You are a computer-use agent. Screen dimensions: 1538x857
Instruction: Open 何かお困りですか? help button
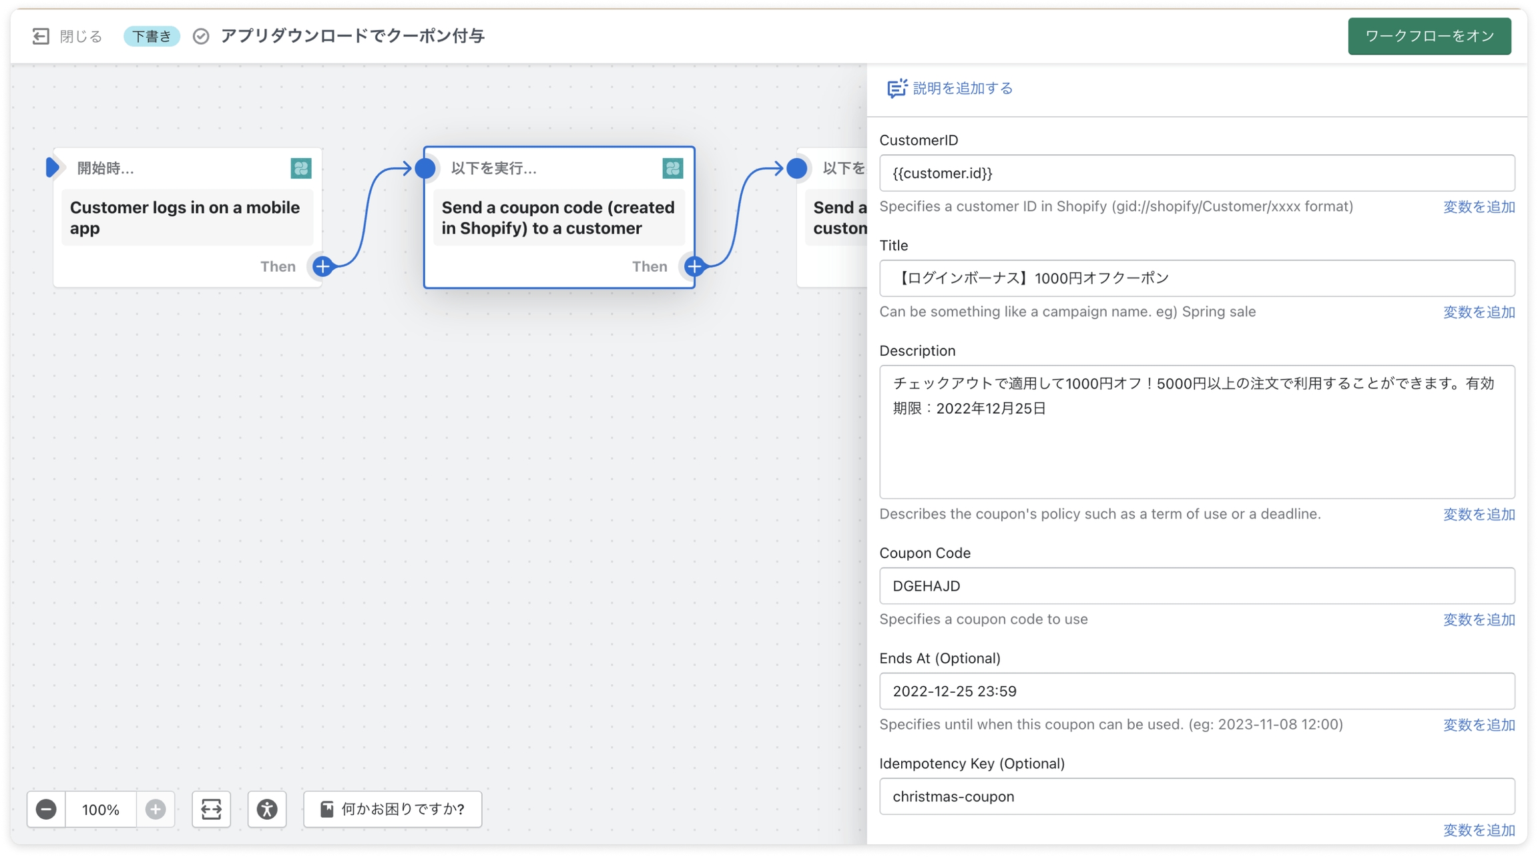point(393,809)
